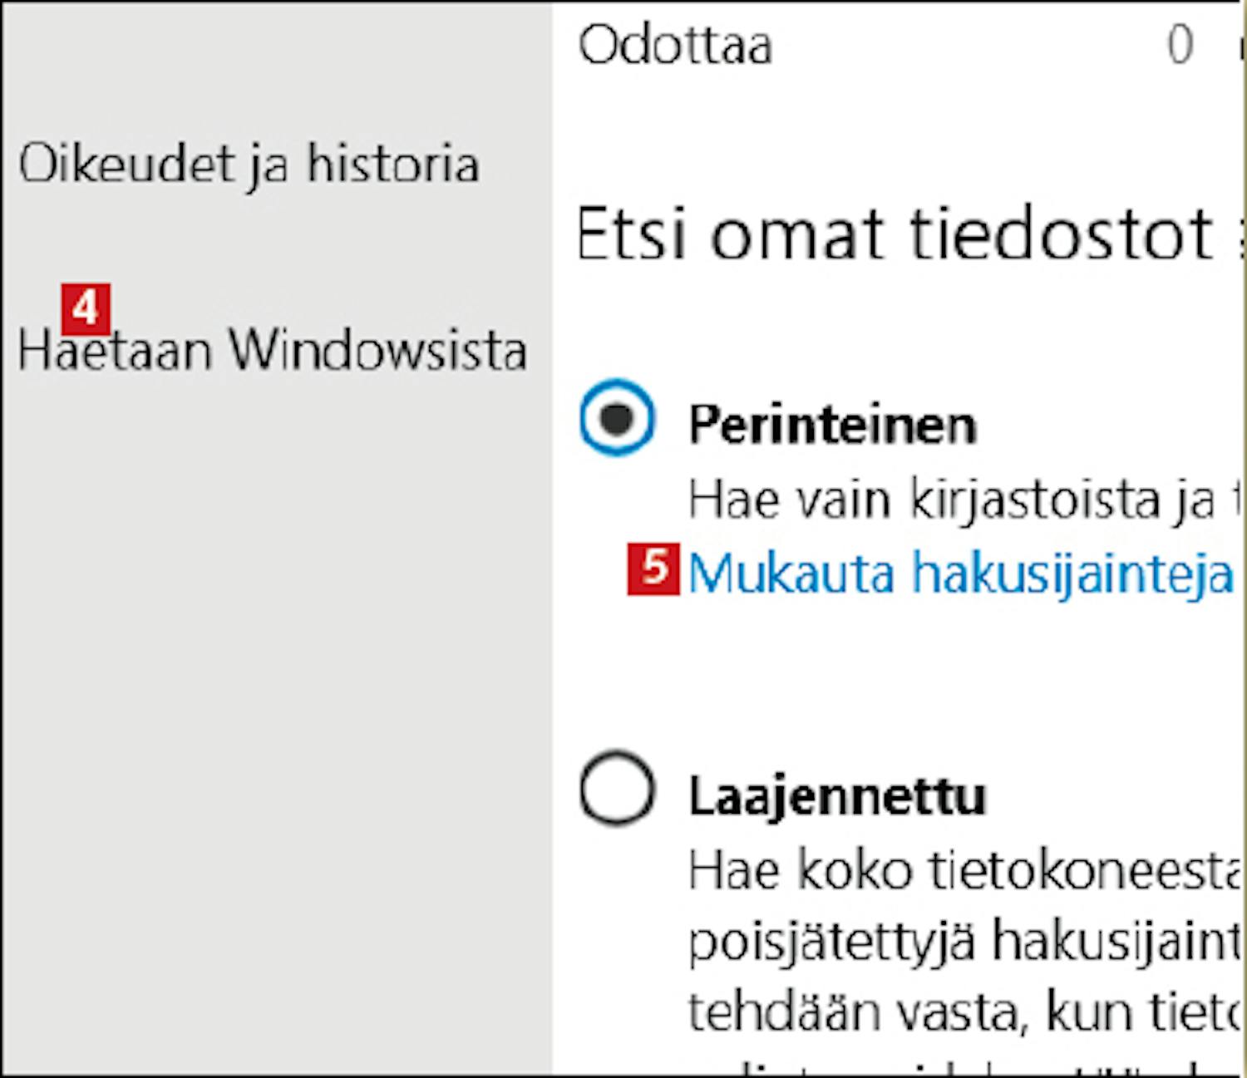This screenshot has height=1078, width=1247.
Task: Open Haetaan Windowsista in the sidebar
Action: coord(273,350)
